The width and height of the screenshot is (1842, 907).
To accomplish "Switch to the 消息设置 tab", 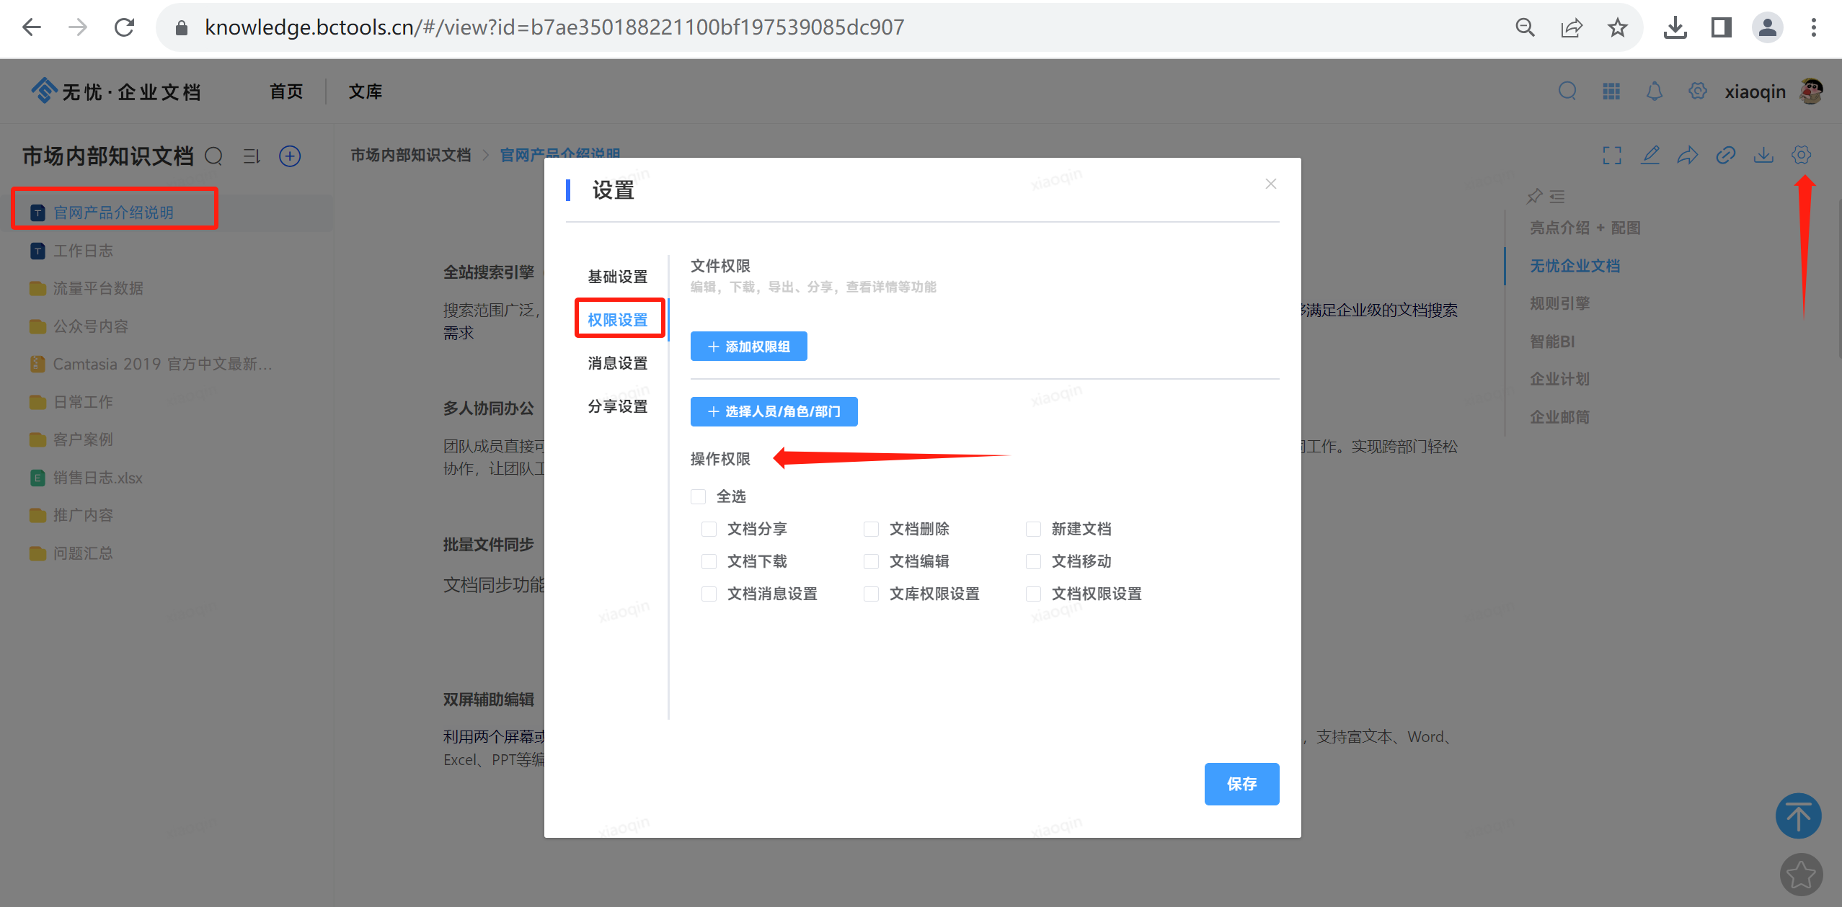I will pyautogui.click(x=617, y=363).
